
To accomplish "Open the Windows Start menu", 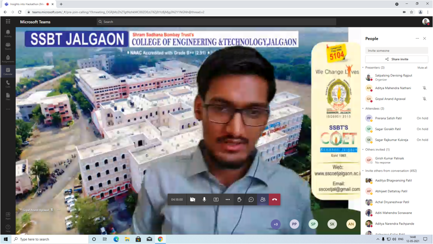I will 6,239.
